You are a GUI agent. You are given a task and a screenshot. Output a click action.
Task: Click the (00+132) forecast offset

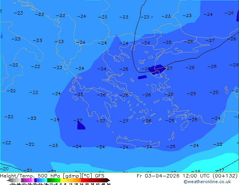225,176
